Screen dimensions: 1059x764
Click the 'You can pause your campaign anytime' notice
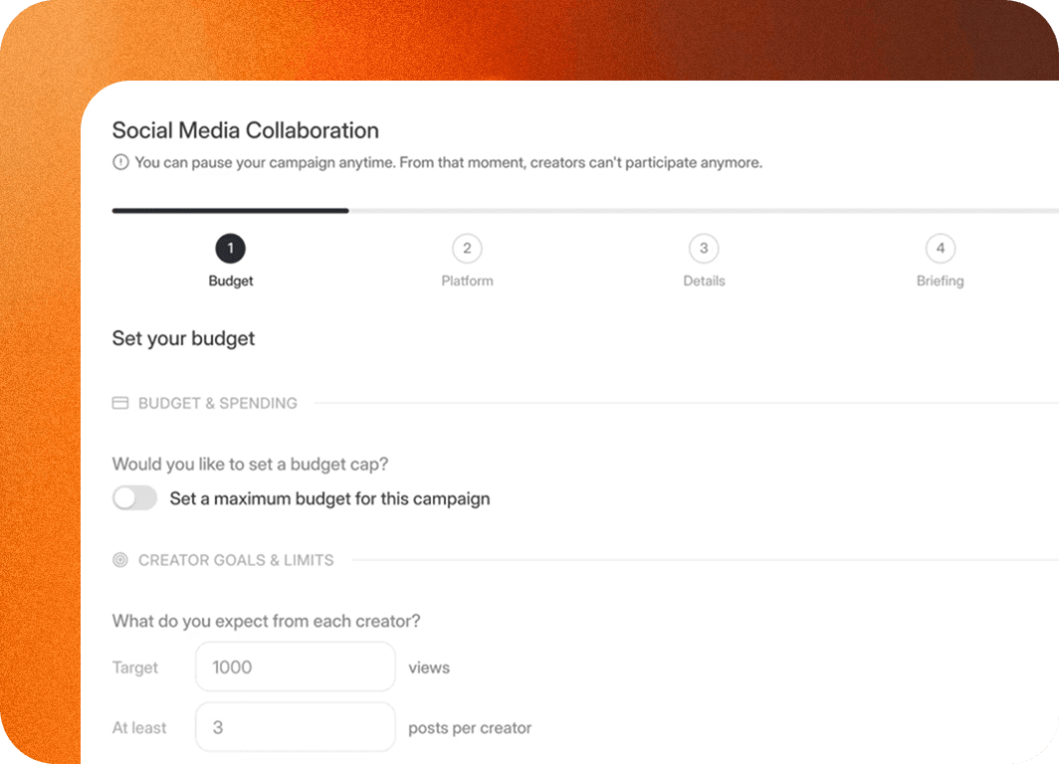pyautogui.click(x=449, y=163)
